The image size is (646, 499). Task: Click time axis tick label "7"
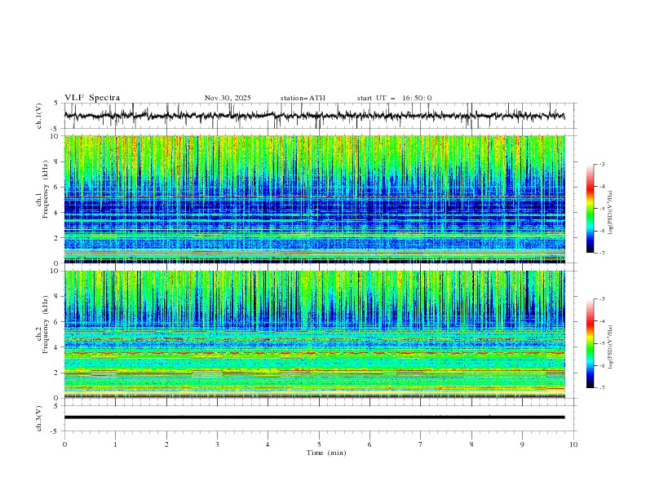(x=421, y=444)
